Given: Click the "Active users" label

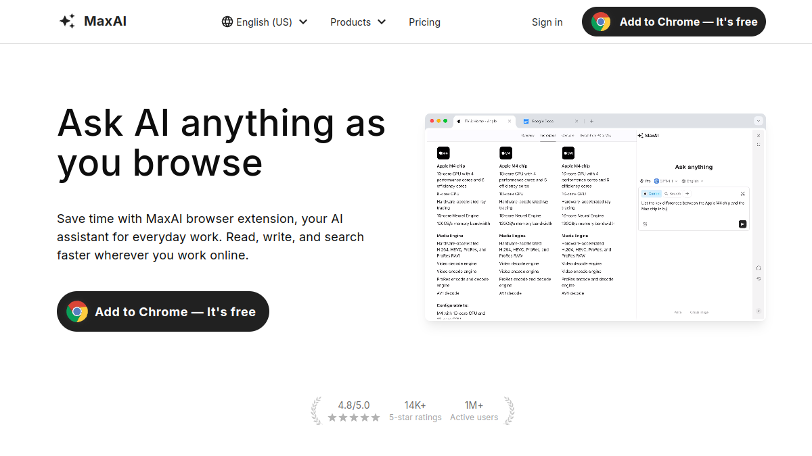Looking at the screenshot, I should click(x=474, y=417).
